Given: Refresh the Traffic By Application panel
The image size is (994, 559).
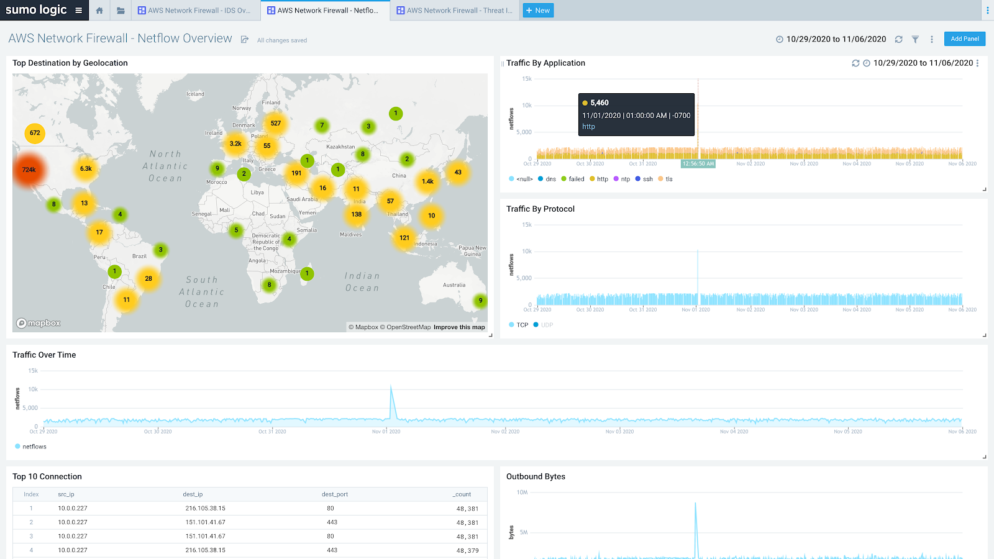Looking at the screenshot, I should pos(855,63).
